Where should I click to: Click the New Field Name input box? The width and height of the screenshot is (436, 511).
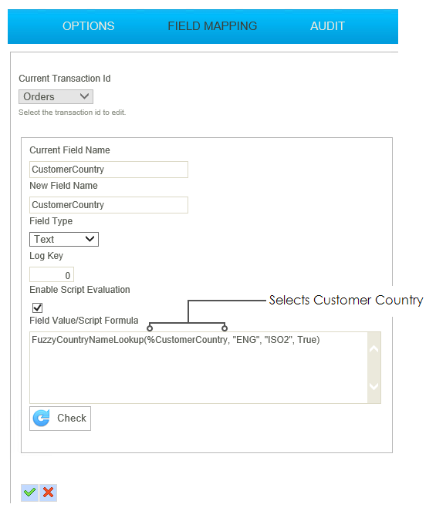tap(109, 205)
